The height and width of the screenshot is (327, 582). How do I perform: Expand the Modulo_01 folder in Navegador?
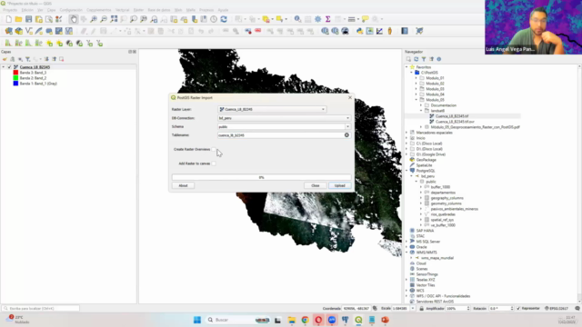click(416, 78)
